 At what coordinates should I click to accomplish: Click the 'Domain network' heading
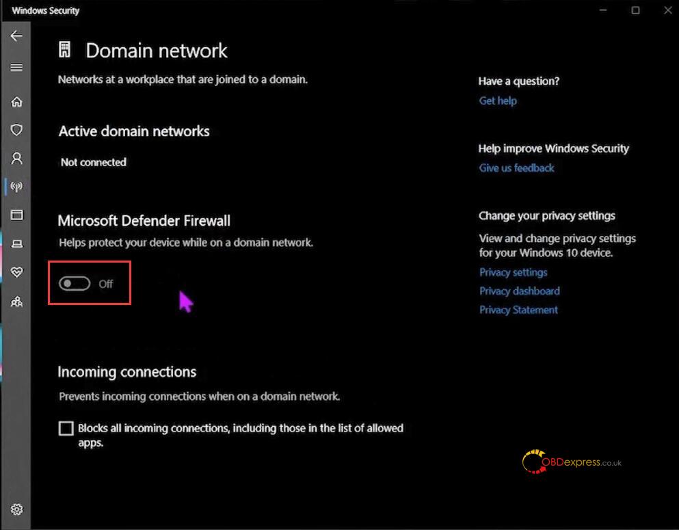coord(157,51)
